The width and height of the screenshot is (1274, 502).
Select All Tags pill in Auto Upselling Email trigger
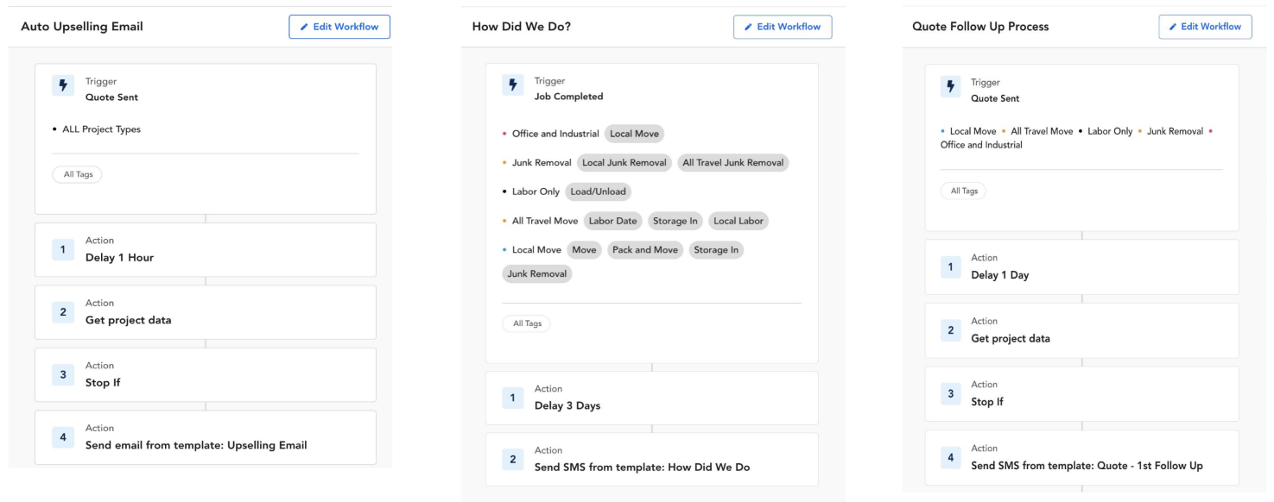click(x=78, y=174)
